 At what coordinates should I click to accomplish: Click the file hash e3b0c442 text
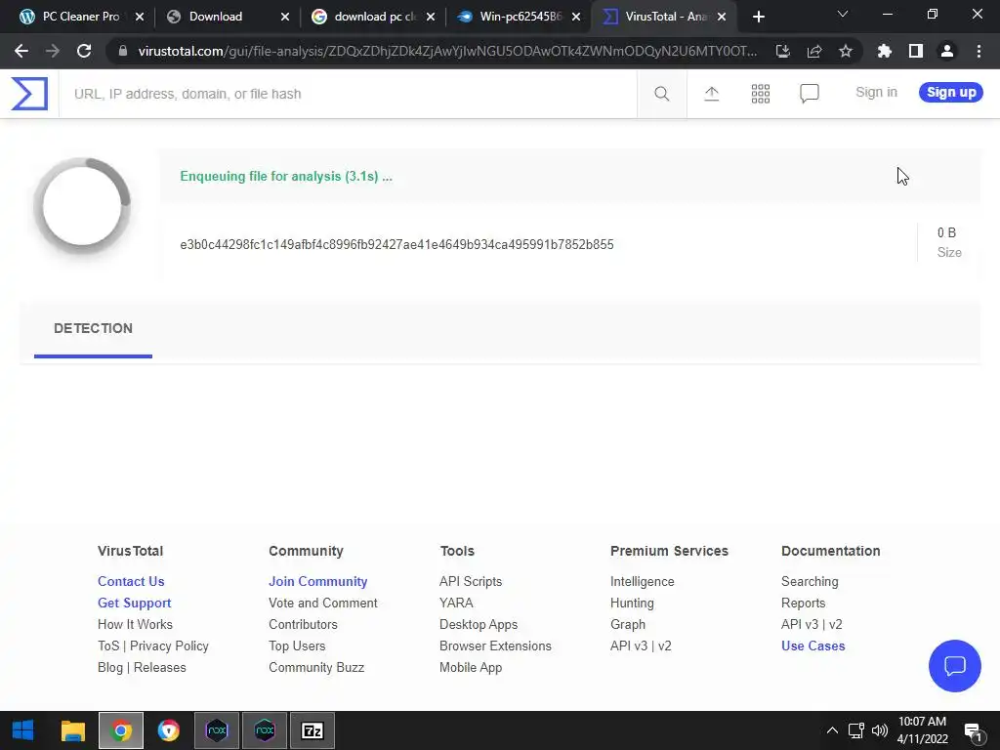(x=396, y=245)
